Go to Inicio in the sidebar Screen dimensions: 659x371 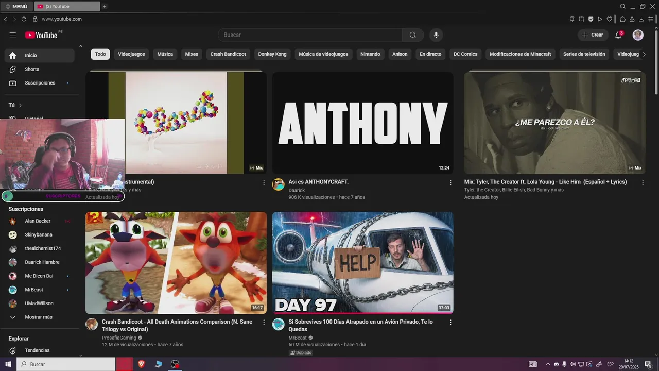[39, 56]
